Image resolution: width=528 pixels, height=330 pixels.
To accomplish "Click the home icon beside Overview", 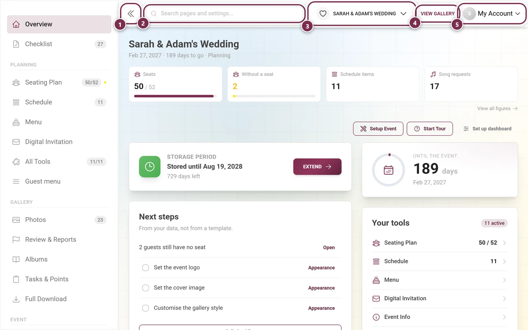I will click(16, 24).
